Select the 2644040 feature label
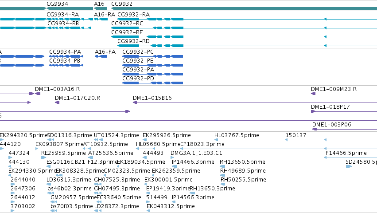The height and width of the screenshot is (213, 377). pos(23,180)
